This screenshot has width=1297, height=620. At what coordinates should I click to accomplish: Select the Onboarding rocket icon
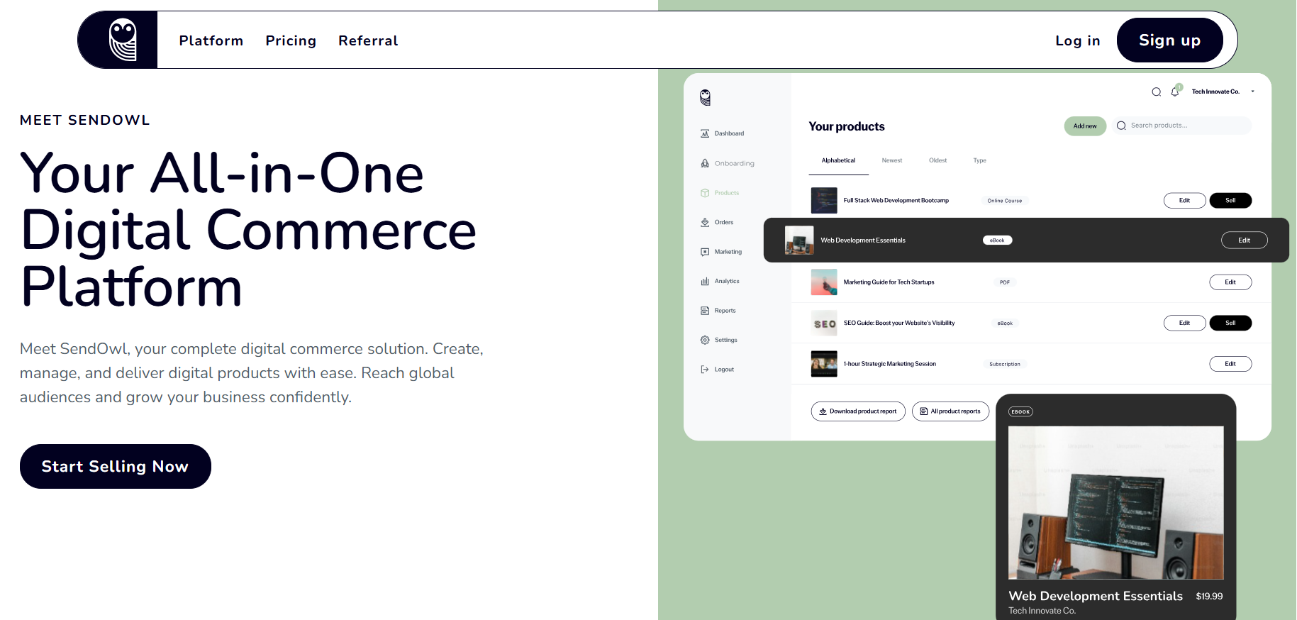705,163
